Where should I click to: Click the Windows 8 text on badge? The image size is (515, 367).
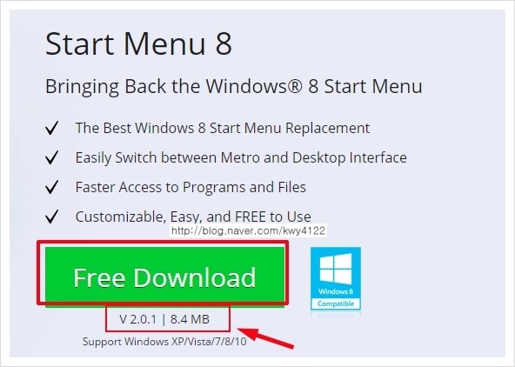(336, 291)
